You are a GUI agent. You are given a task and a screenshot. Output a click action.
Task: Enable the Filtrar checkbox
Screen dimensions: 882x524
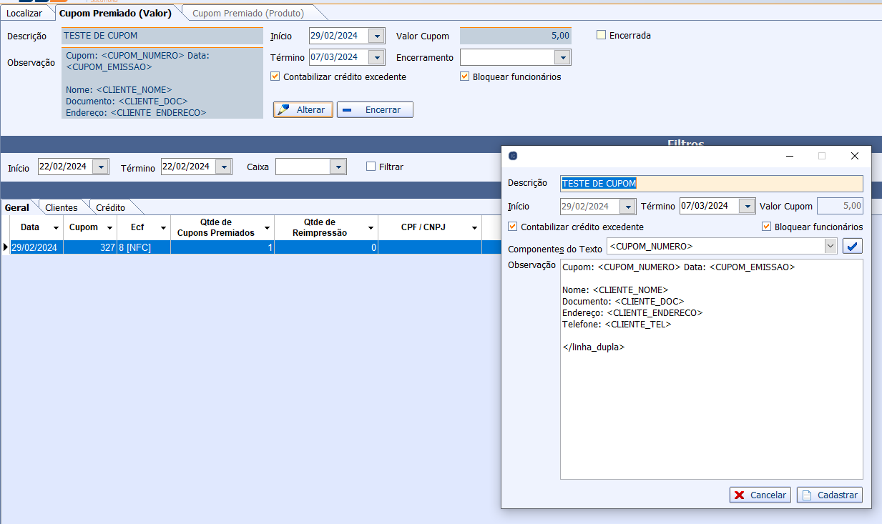[x=371, y=167]
